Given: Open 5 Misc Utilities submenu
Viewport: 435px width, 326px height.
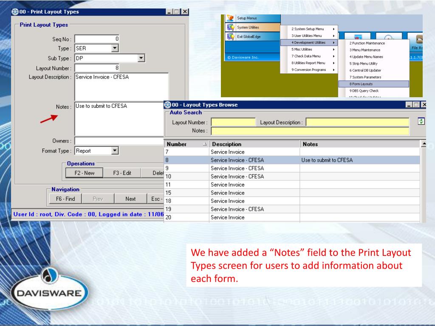Looking at the screenshot, I should pos(309,49).
